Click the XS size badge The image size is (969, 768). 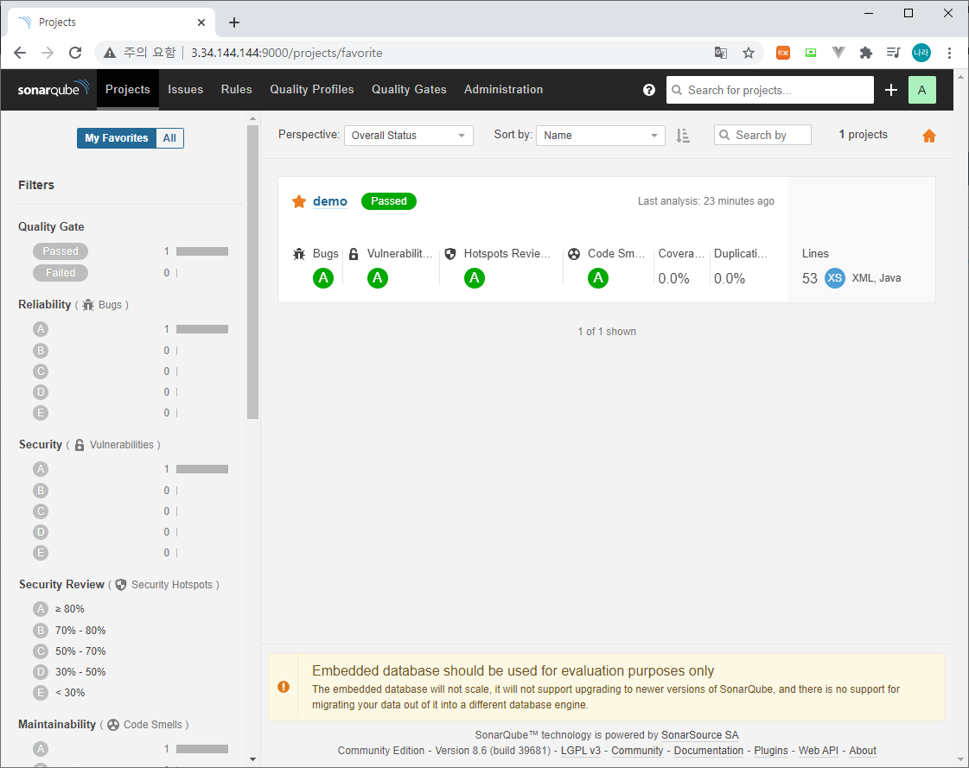[x=834, y=278]
